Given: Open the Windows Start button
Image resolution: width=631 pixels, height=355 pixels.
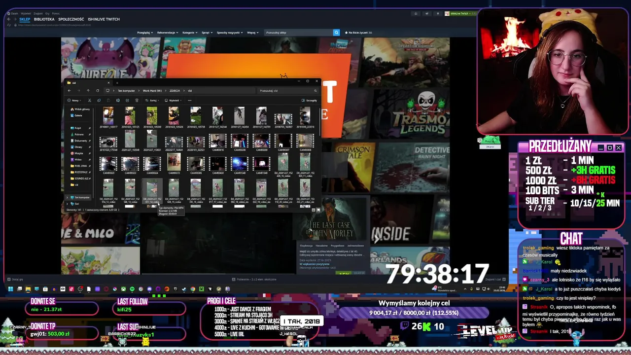Looking at the screenshot, I should [x=10, y=289].
